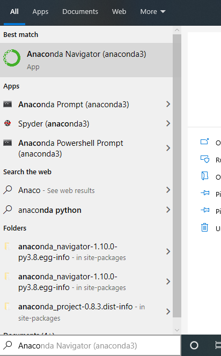Click the Anaconda Prompt terminal icon
This screenshot has width=221, height=356.
8,104
